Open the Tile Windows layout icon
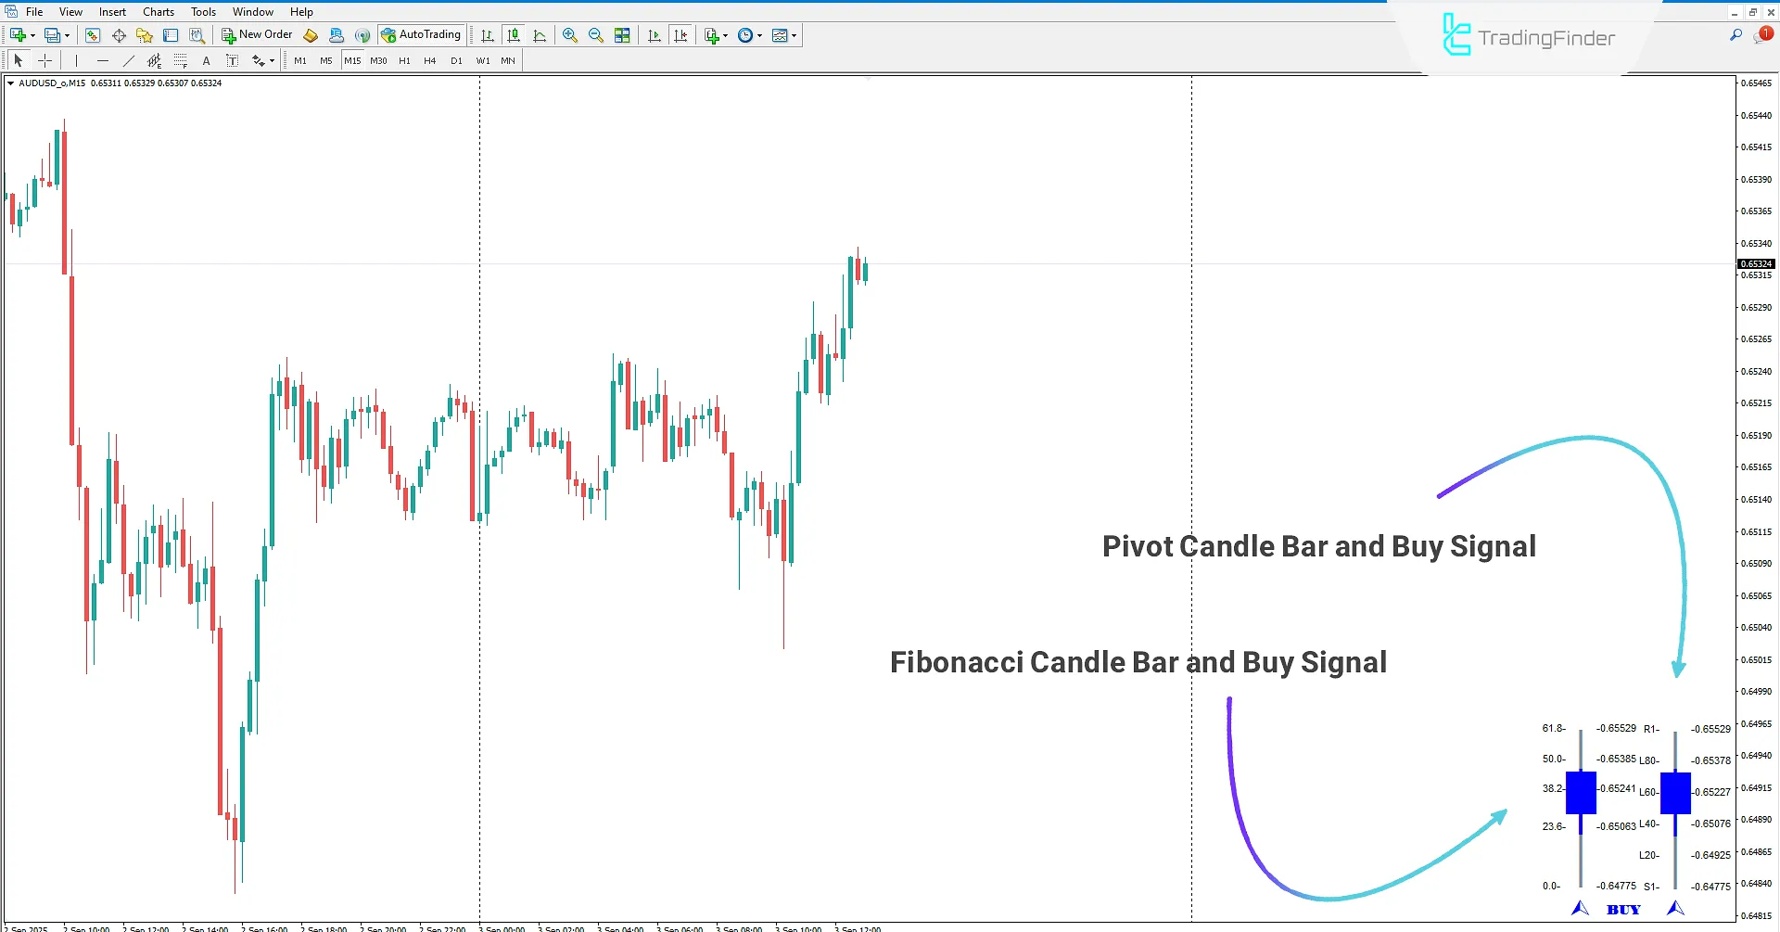Screen dimensions: 1780x932 pos(622,35)
